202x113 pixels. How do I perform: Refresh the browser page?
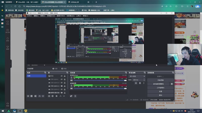(15, 6)
